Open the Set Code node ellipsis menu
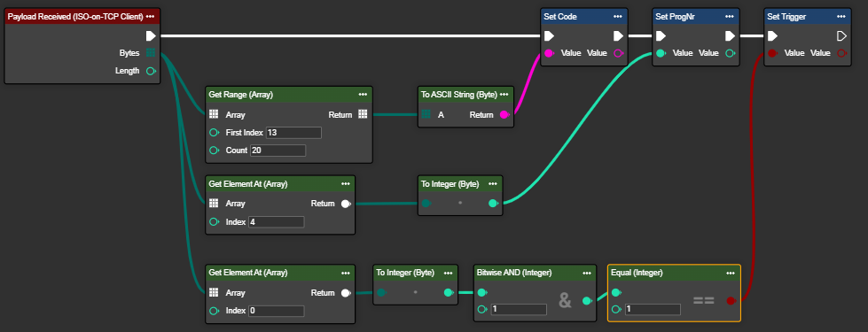The height and width of the screenshot is (332, 868). pos(618,17)
